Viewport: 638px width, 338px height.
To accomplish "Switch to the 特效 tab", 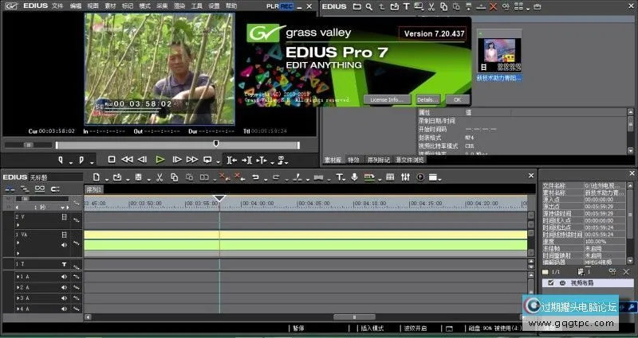I will (x=353, y=160).
